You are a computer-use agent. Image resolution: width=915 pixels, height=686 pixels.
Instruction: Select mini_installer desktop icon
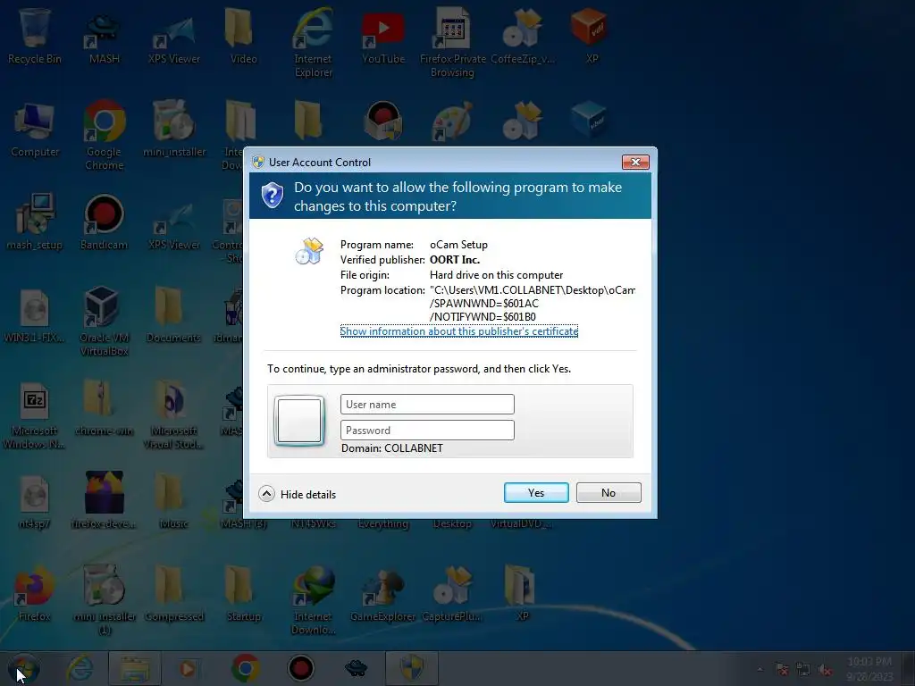(174, 130)
